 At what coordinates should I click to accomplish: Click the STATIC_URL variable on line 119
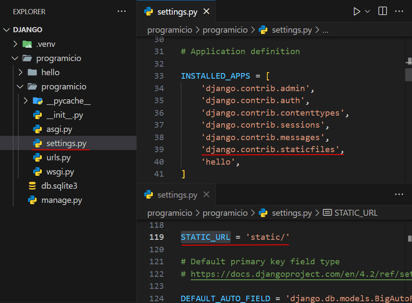206,237
